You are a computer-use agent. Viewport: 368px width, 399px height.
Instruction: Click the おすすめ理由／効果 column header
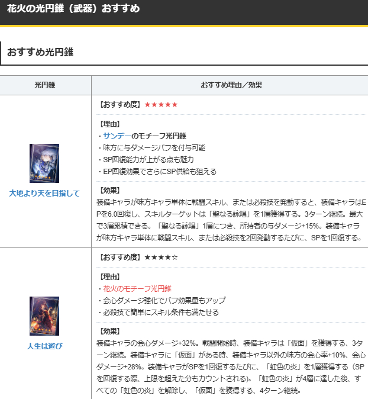click(231, 85)
